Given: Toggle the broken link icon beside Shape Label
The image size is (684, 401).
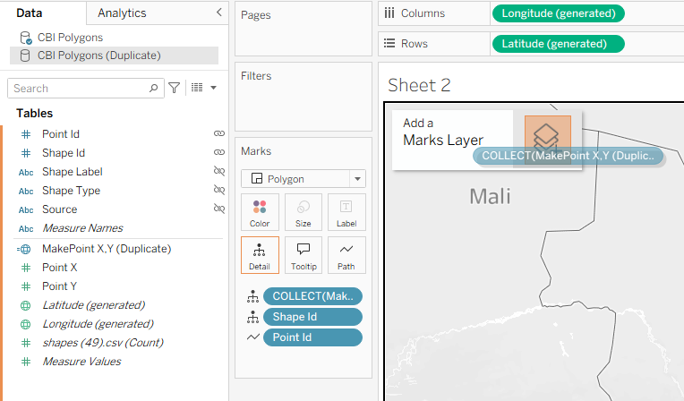Looking at the screenshot, I should (219, 171).
